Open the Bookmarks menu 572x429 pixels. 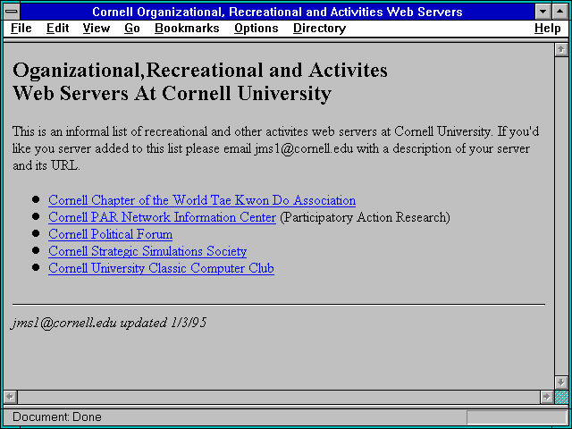click(x=187, y=29)
